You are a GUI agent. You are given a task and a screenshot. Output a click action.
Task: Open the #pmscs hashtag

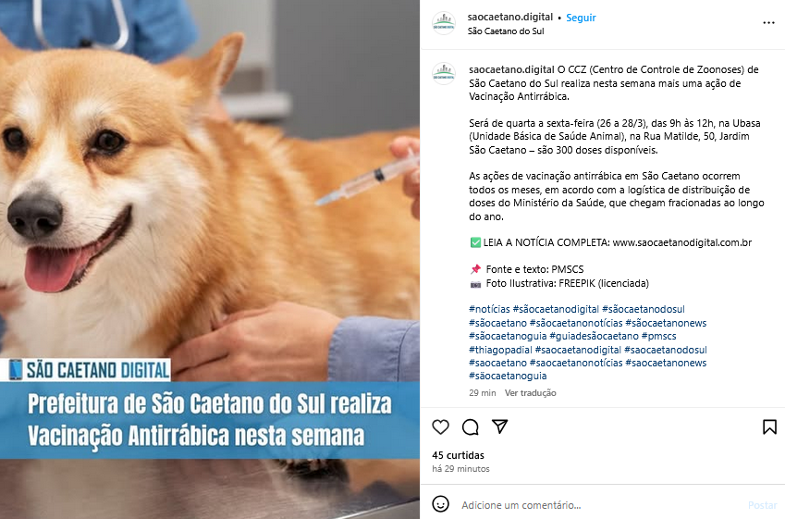pos(659,336)
